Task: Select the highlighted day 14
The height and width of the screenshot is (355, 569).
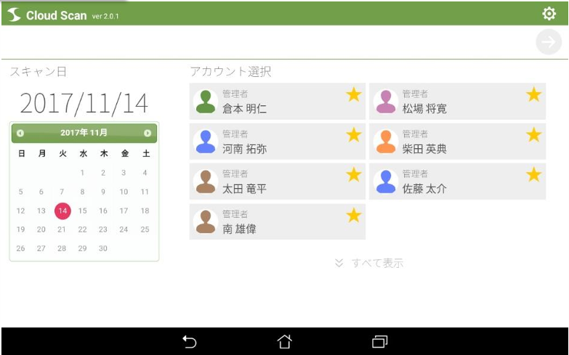Action: 62,211
